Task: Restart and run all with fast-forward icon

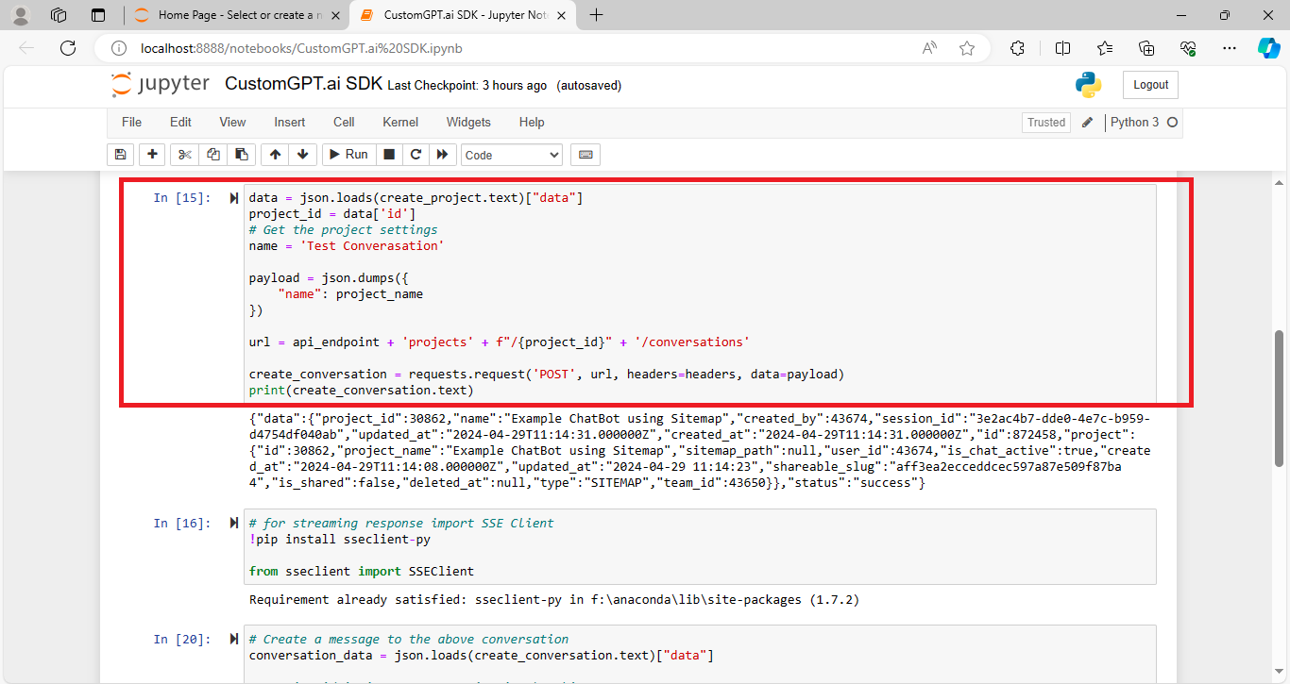Action: pyautogui.click(x=442, y=154)
